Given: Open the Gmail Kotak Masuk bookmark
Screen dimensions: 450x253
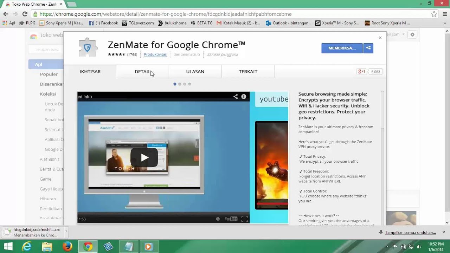Looking at the screenshot, I should pos(239,23).
